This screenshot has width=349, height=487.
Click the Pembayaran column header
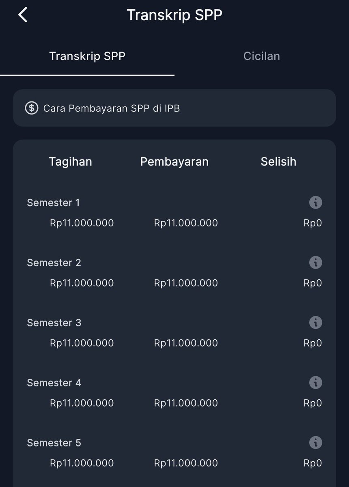174,162
